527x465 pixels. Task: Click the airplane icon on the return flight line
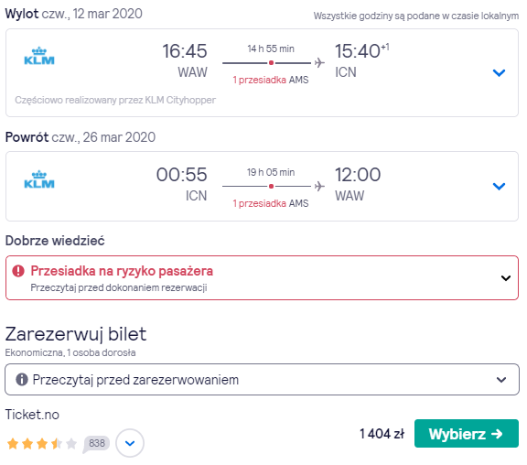click(x=319, y=186)
